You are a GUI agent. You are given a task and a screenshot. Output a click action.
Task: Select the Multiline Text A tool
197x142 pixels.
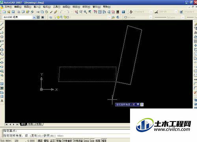[2, 101]
